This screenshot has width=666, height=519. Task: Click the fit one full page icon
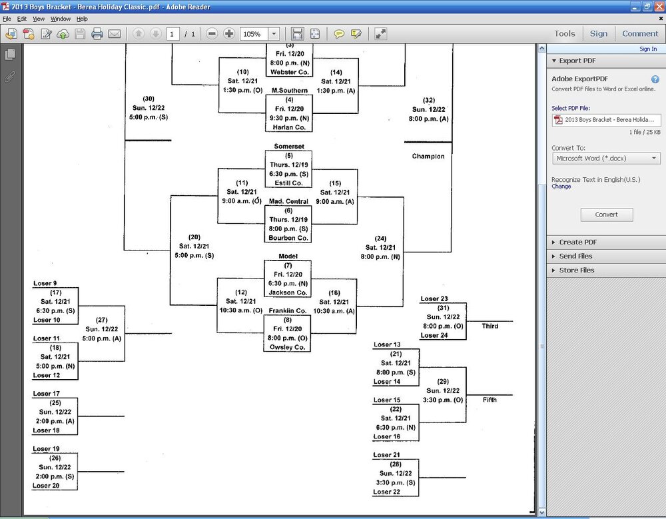pyautogui.click(x=315, y=34)
